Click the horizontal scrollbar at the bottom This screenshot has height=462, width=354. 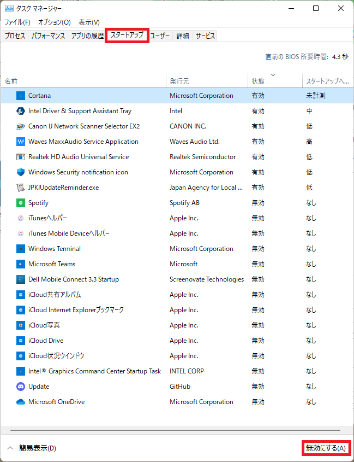176,430
